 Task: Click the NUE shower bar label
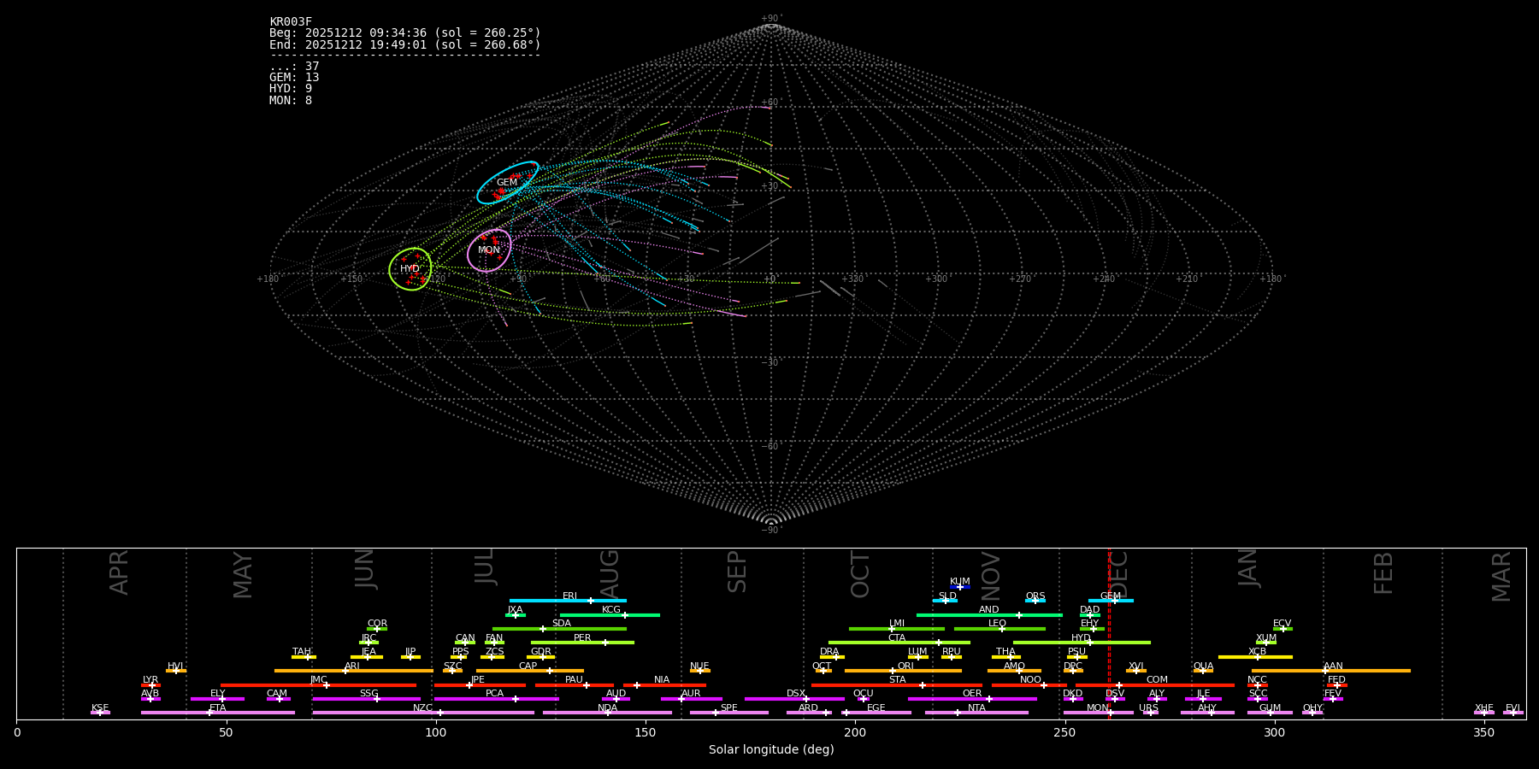[x=699, y=666]
